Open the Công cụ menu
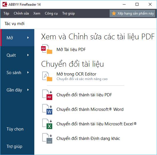 [51, 13]
